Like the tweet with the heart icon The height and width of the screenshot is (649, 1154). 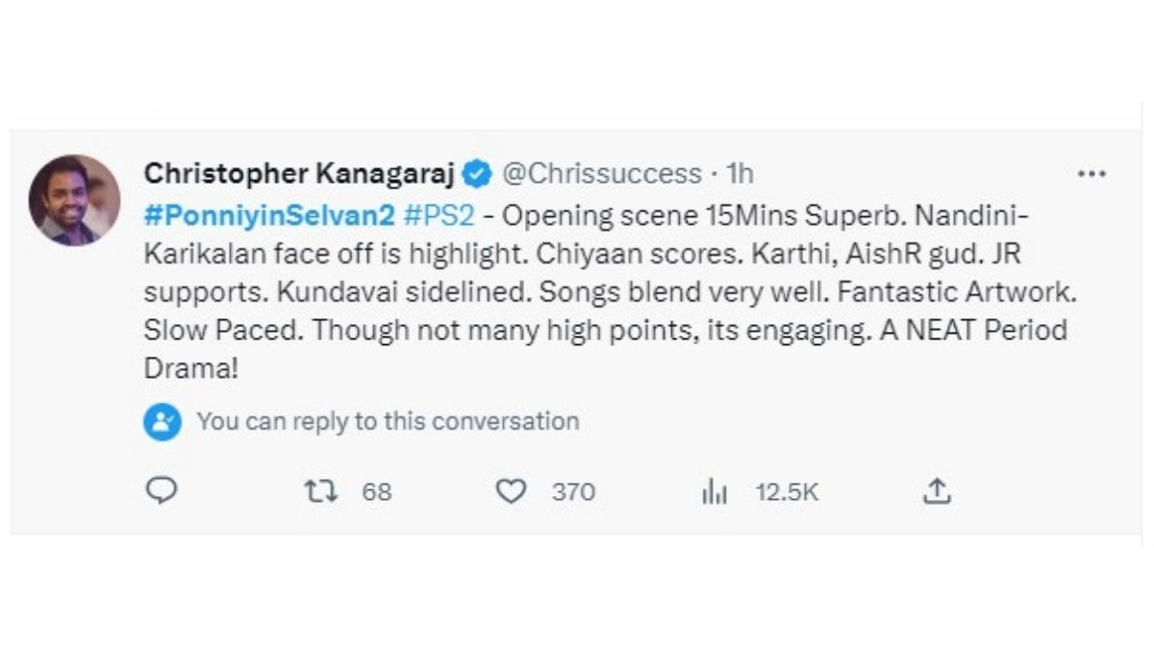coord(511,491)
